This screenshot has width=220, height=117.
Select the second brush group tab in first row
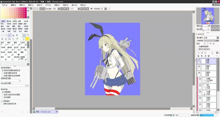coord(9,21)
